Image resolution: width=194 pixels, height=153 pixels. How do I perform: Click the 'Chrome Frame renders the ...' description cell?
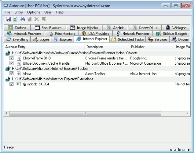tap(106, 58)
